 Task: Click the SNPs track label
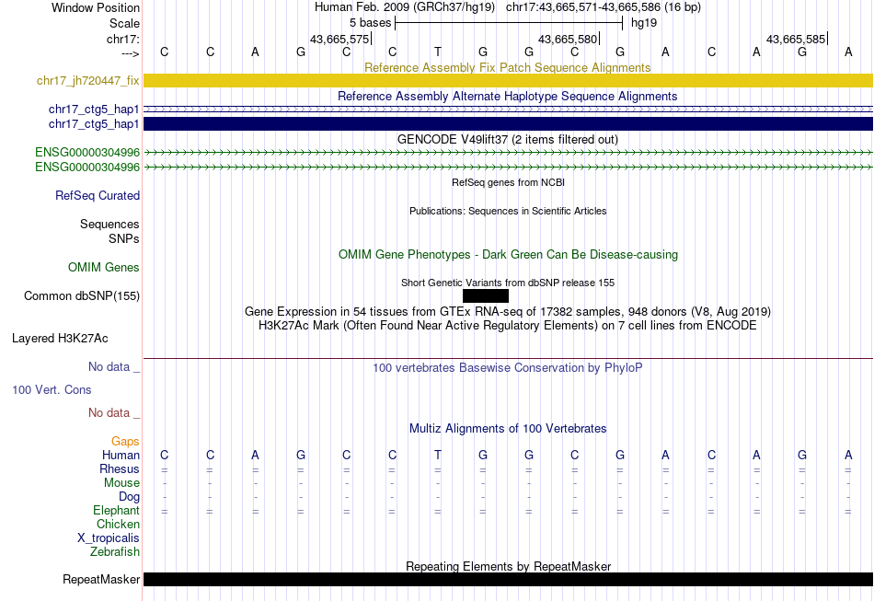tap(124, 238)
